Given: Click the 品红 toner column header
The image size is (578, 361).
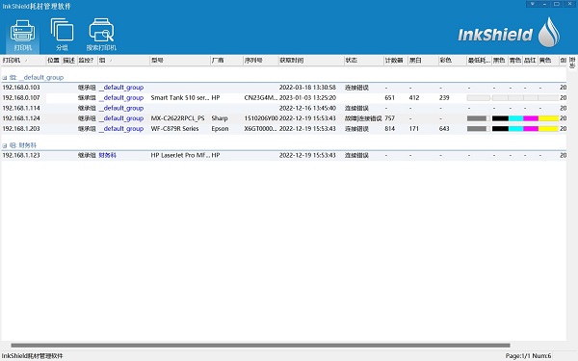Looking at the screenshot, I should [x=530, y=60].
